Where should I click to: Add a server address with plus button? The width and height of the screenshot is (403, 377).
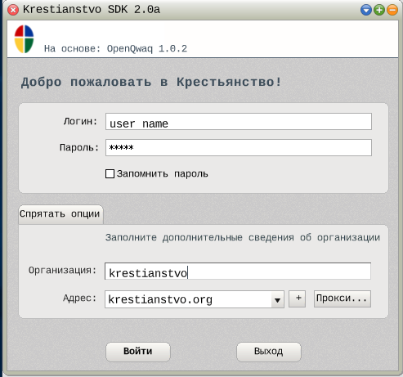[x=297, y=298]
